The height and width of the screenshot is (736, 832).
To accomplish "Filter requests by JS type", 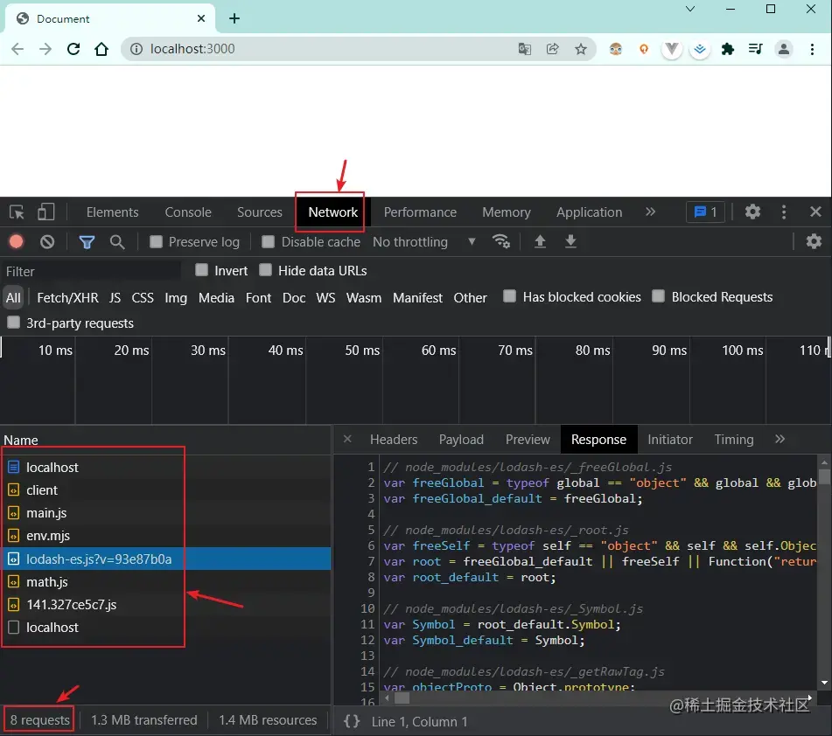I will pyautogui.click(x=115, y=298).
